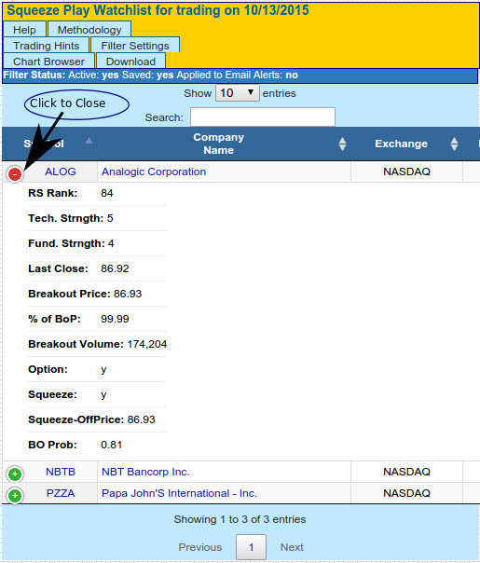Select the % of BoP value 99.99
Image resolution: width=480 pixels, height=563 pixels.
click(x=115, y=319)
